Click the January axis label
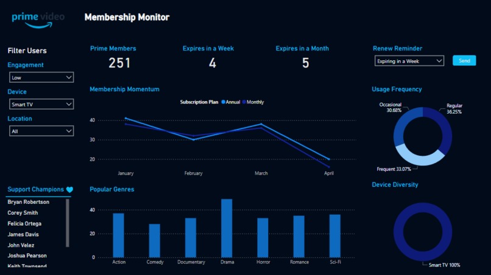 [x=125, y=173]
